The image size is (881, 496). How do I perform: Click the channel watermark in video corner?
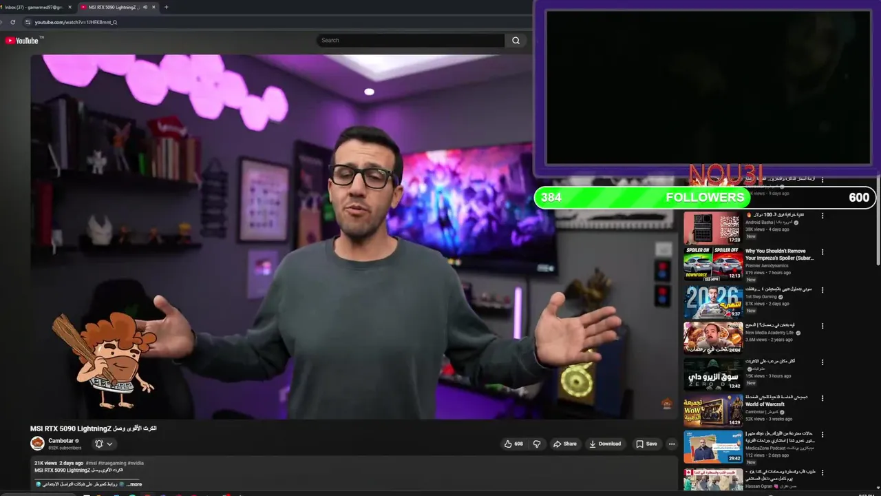(666, 404)
